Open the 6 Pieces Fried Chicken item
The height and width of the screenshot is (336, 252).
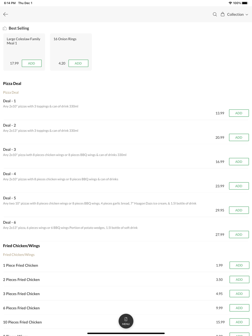coord(21,308)
